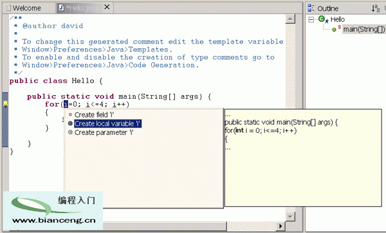Click the green class icon for Hello
This screenshot has height=233, width=386.
[322, 19]
